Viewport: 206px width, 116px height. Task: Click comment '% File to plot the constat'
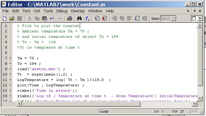[48, 26]
